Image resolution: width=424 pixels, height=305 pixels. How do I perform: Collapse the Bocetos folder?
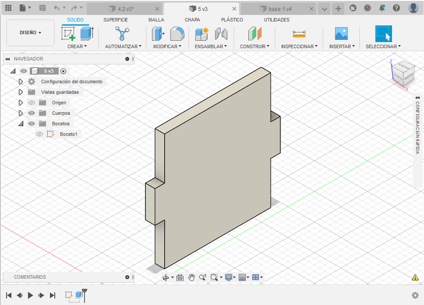pyautogui.click(x=21, y=124)
